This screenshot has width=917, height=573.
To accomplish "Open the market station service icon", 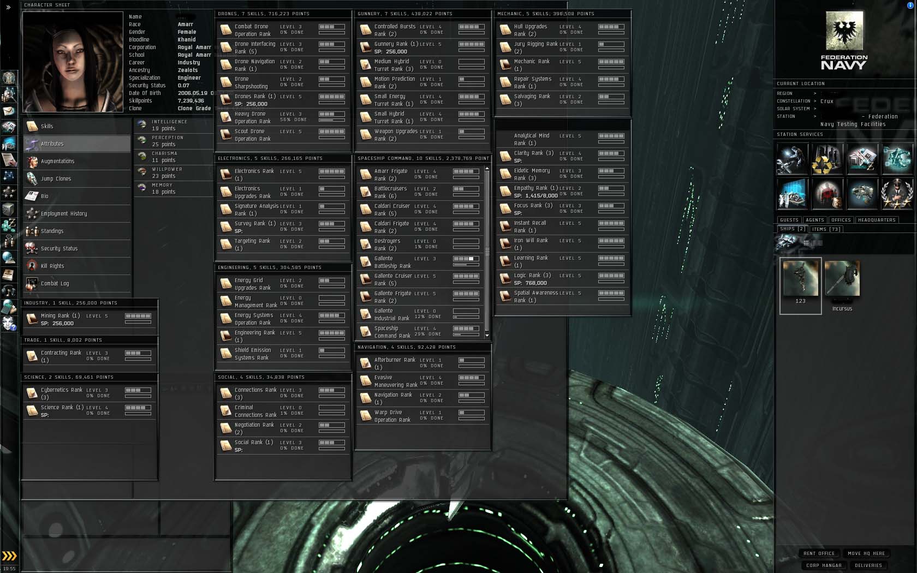I will [x=862, y=159].
